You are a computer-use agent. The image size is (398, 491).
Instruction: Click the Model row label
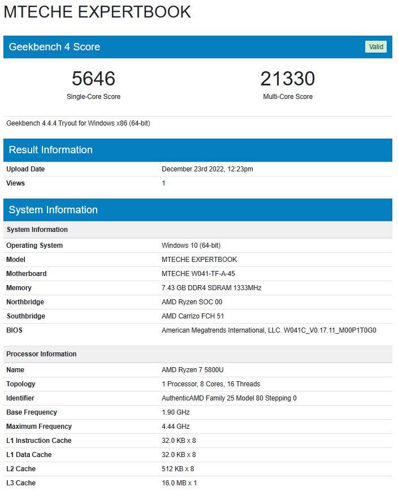(16, 260)
